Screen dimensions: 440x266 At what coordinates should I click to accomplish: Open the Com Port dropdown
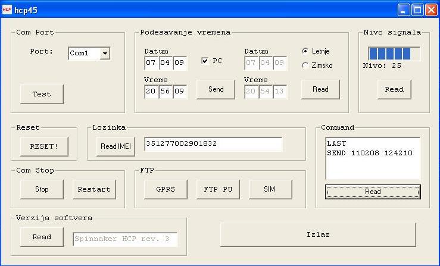click(105, 54)
